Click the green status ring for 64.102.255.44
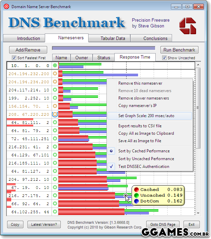The image size is (211, 239). pyautogui.click(x=55, y=212)
